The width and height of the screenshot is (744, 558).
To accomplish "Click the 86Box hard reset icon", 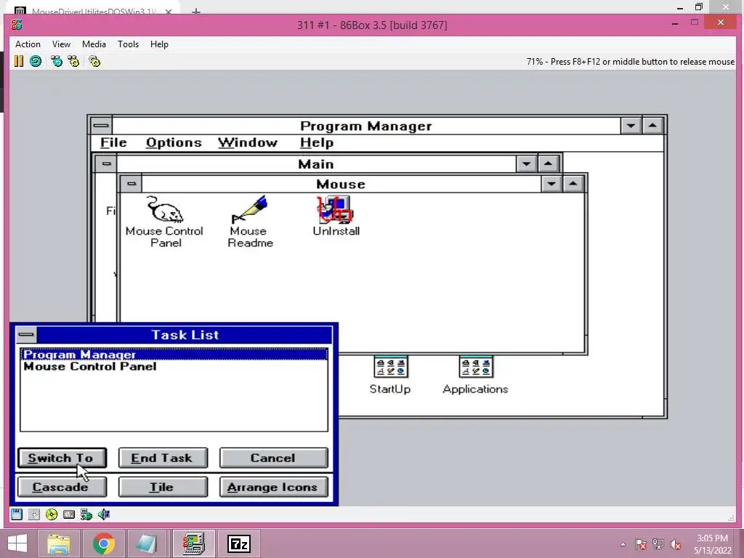I will 36,61.
